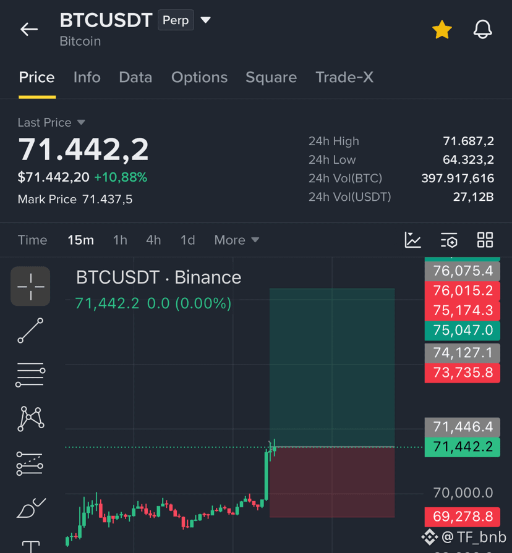Click the gray 71,446.4 price label
Screen dimensions: 512x553
click(x=463, y=427)
